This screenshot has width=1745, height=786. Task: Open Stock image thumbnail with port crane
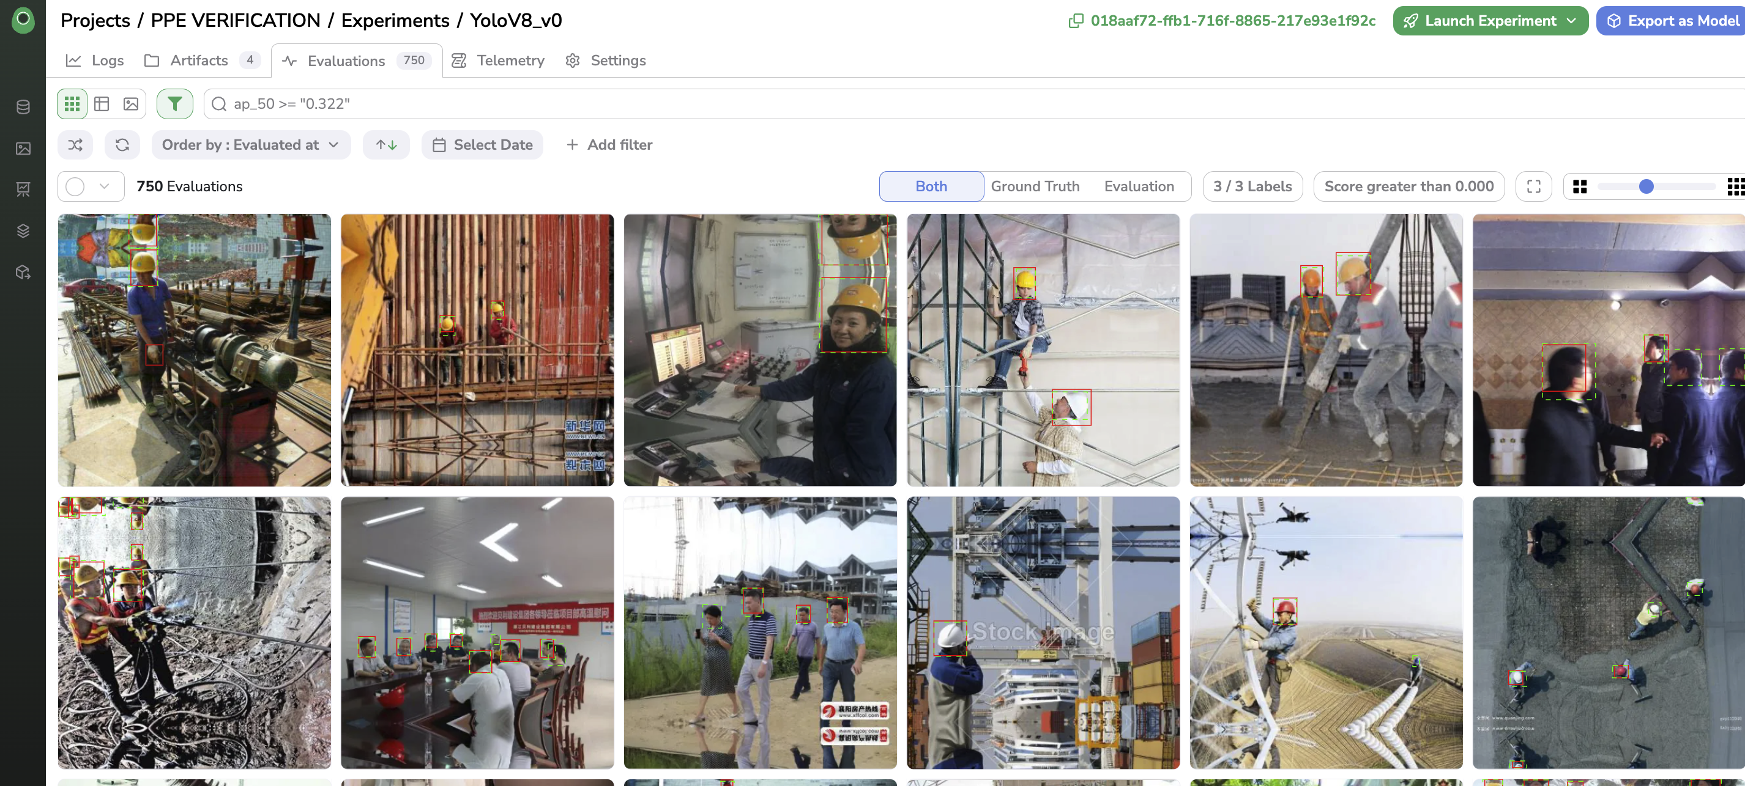pos(1043,633)
